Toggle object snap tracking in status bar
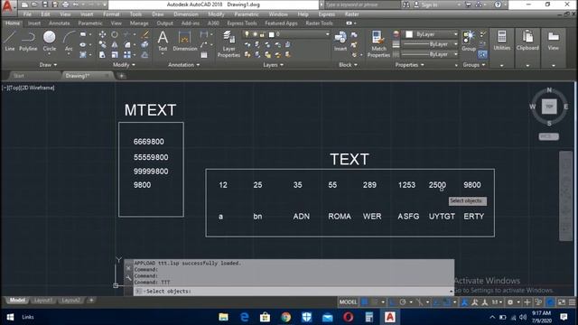Screen dimensions: 578x325 [436, 302]
